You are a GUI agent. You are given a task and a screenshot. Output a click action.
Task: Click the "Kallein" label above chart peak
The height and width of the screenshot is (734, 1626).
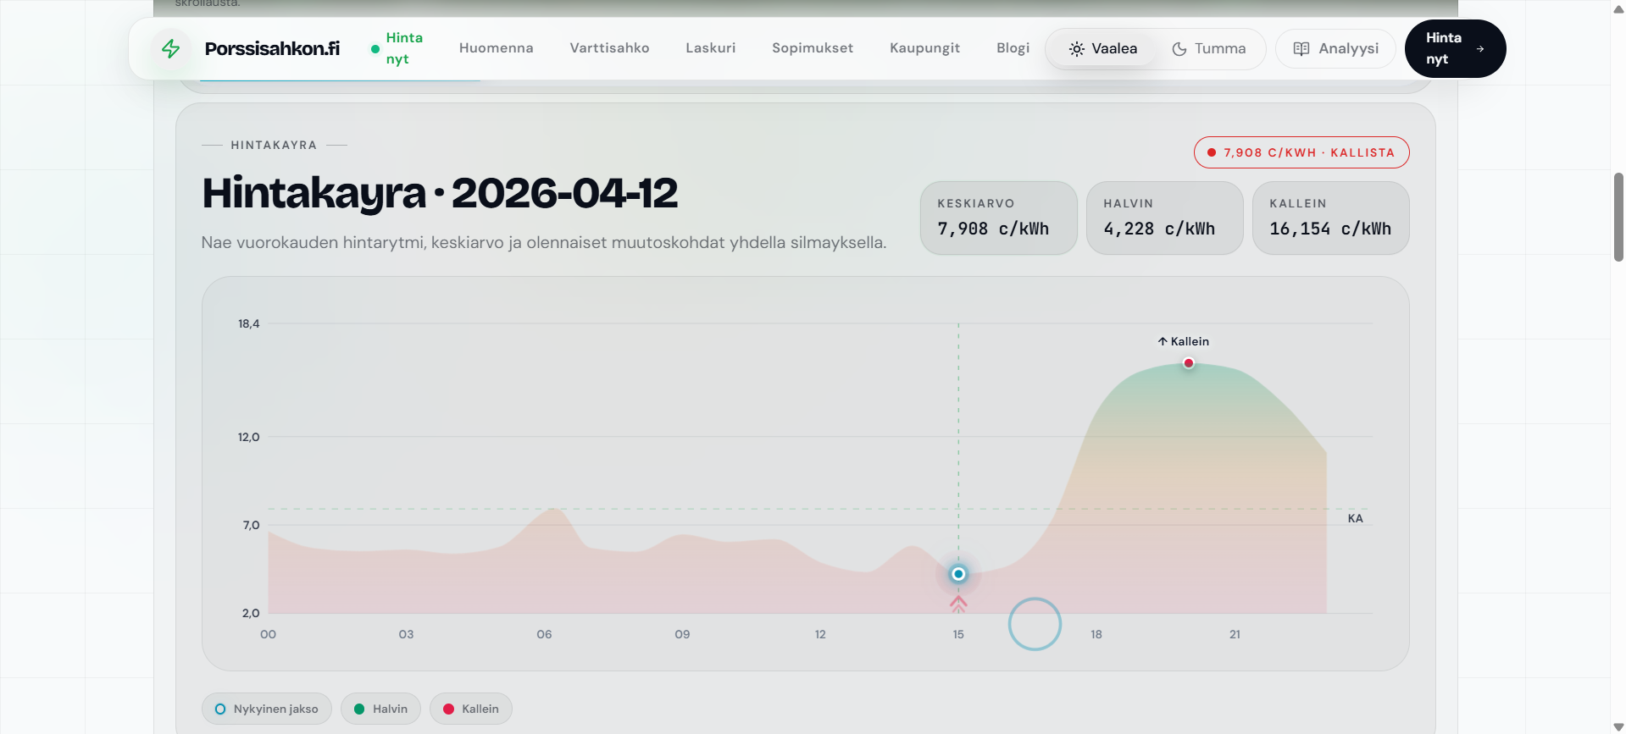pos(1184,341)
